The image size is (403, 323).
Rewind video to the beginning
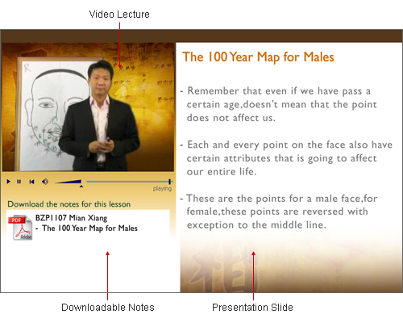point(31,182)
